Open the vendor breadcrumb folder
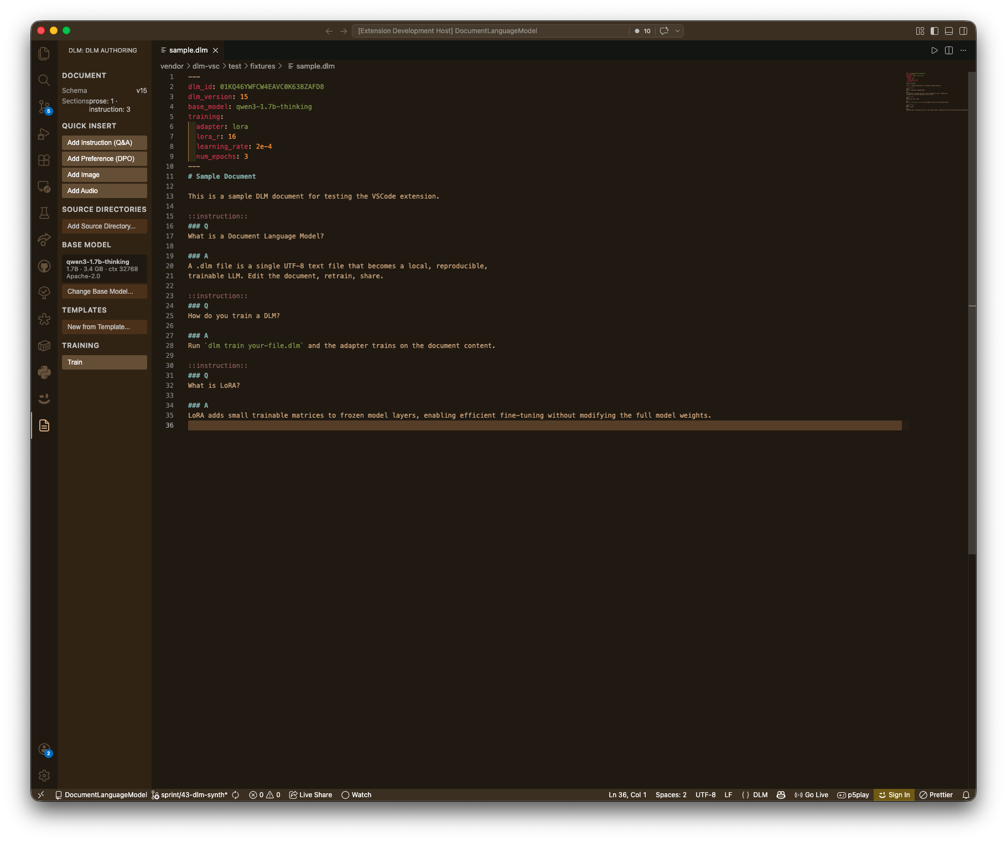Screen dimensions: 1007x842 tap(172, 66)
